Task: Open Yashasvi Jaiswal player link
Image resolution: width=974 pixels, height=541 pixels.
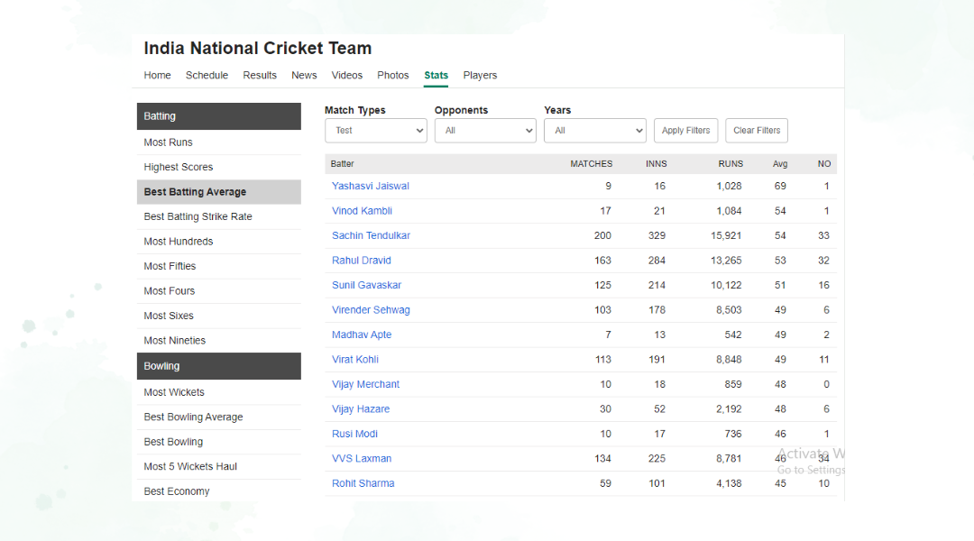Action: 371,187
